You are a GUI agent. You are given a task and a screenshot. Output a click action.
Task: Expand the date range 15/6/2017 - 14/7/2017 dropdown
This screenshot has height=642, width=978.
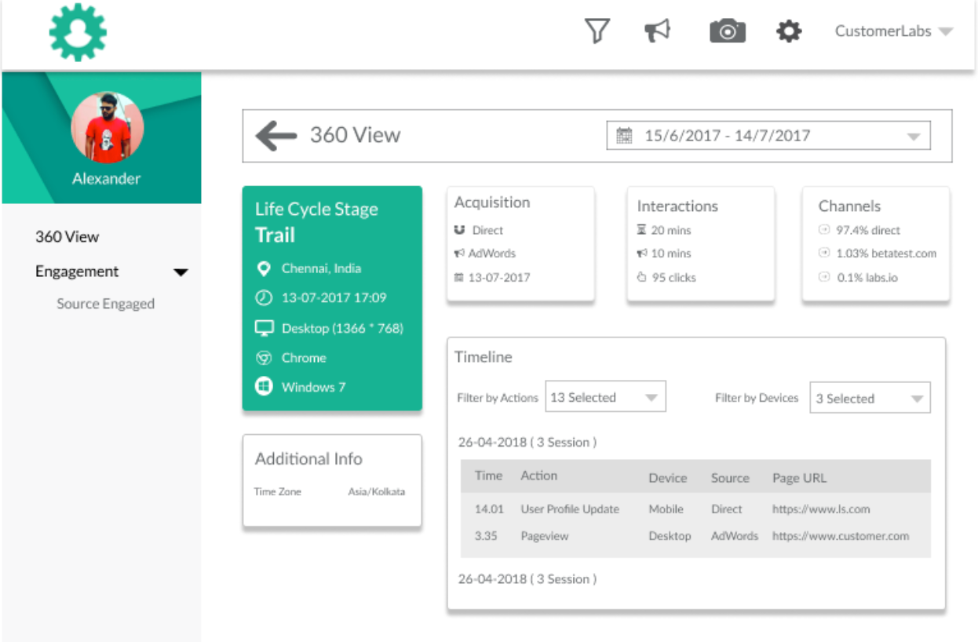coord(913,137)
